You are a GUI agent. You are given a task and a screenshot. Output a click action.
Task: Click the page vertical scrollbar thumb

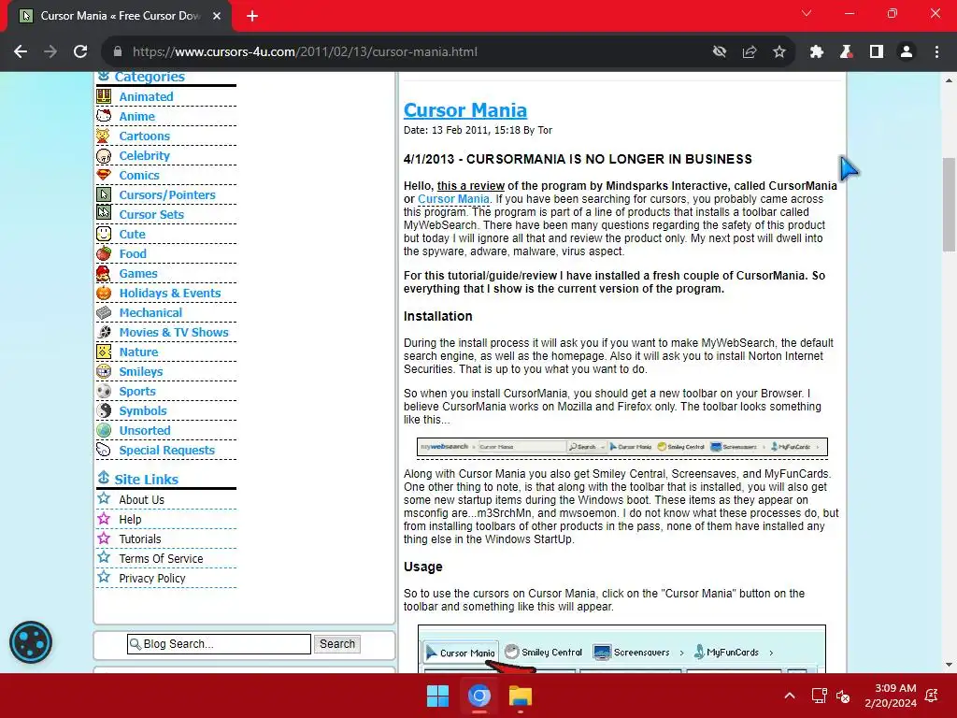pos(949,204)
